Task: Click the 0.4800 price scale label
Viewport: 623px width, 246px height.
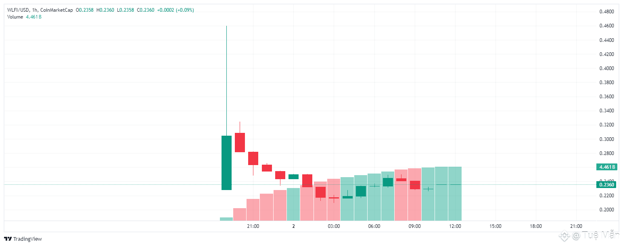Action: pos(606,12)
